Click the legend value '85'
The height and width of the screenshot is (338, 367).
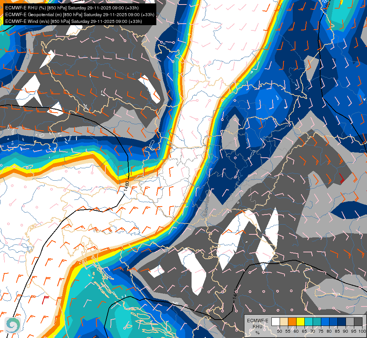[337, 331]
